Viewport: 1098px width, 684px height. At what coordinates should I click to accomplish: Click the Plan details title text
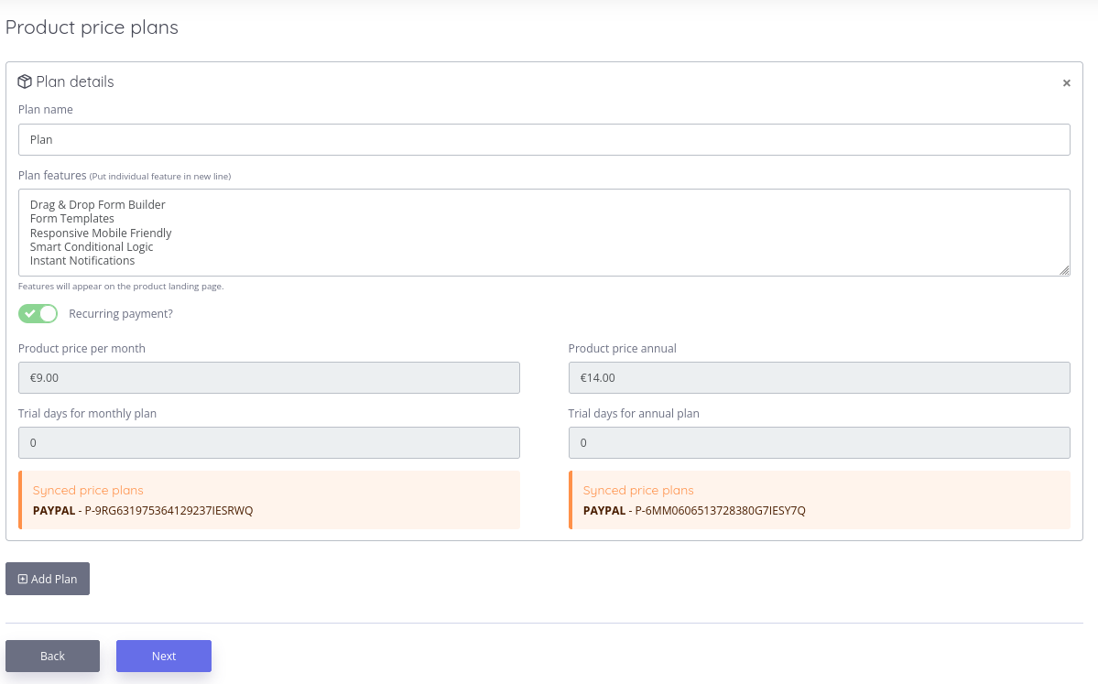pos(75,81)
